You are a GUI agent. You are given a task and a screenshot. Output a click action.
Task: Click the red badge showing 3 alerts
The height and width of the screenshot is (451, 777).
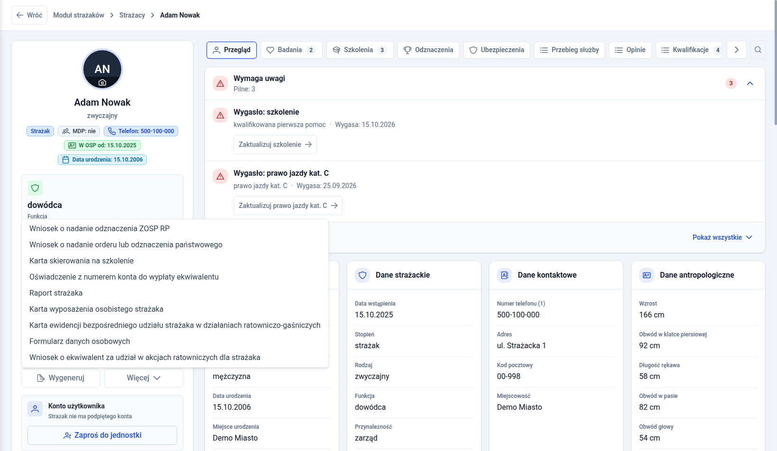731,83
